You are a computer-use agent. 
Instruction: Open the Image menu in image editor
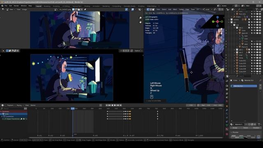click(25, 9)
